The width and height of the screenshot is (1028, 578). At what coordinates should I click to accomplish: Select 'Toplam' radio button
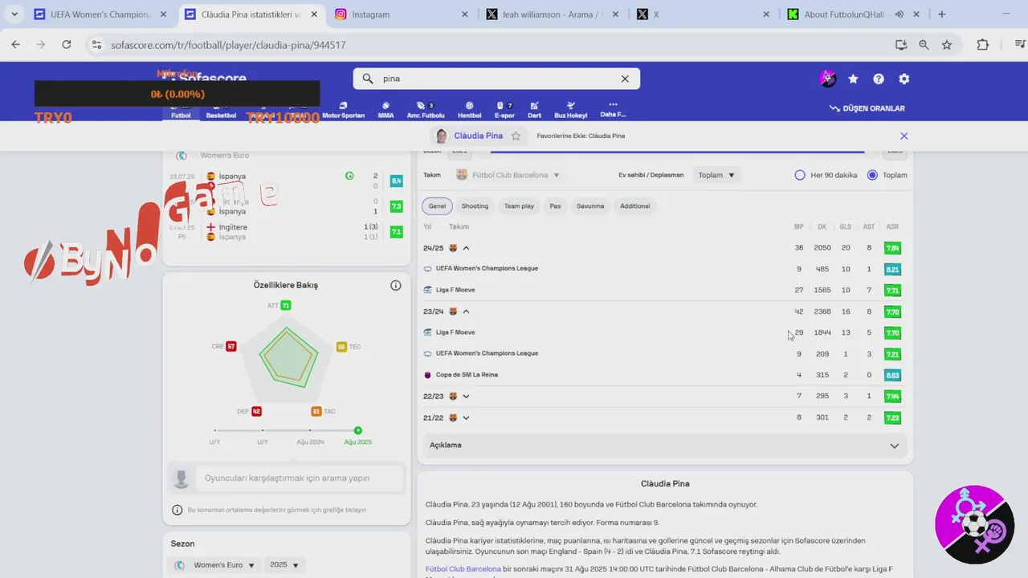pyautogui.click(x=872, y=175)
